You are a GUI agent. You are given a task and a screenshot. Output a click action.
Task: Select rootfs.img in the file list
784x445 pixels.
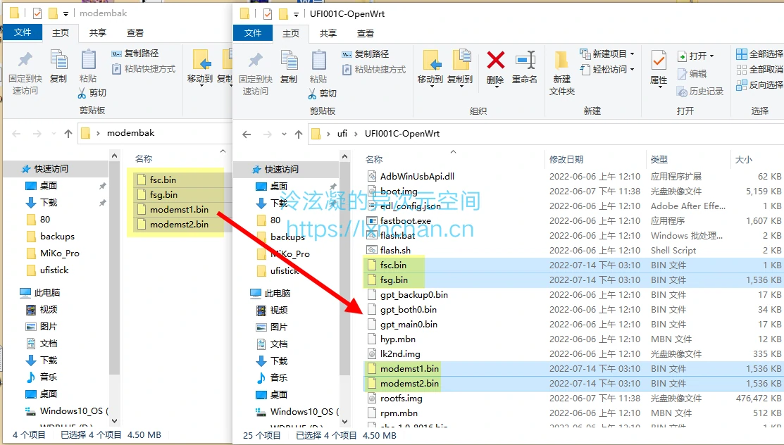click(x=401, y=399)
